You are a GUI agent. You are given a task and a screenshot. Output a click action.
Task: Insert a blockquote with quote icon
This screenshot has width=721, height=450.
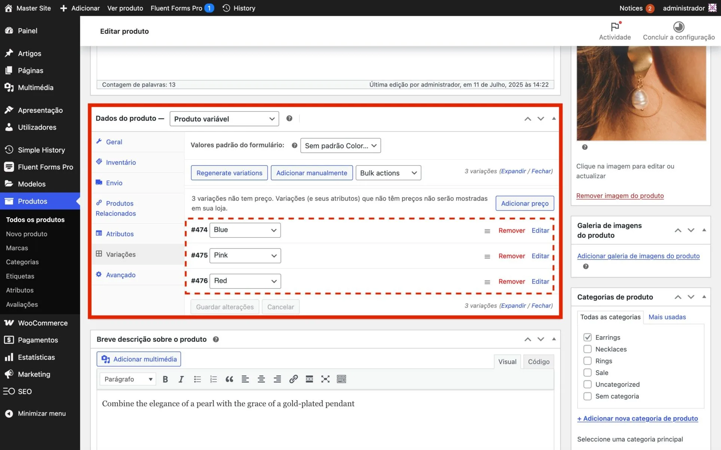[229, 379]
